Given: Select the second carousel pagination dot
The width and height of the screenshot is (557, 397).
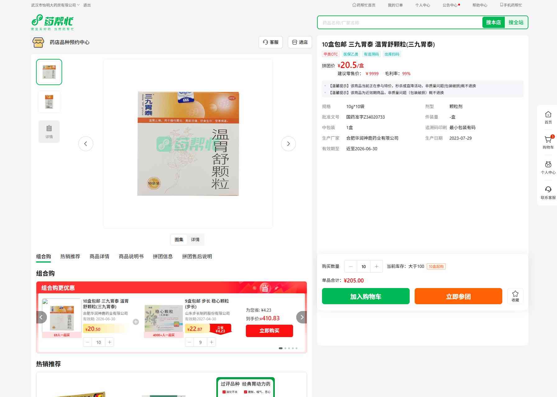Looking at the screenshot, I should [285, 348].
